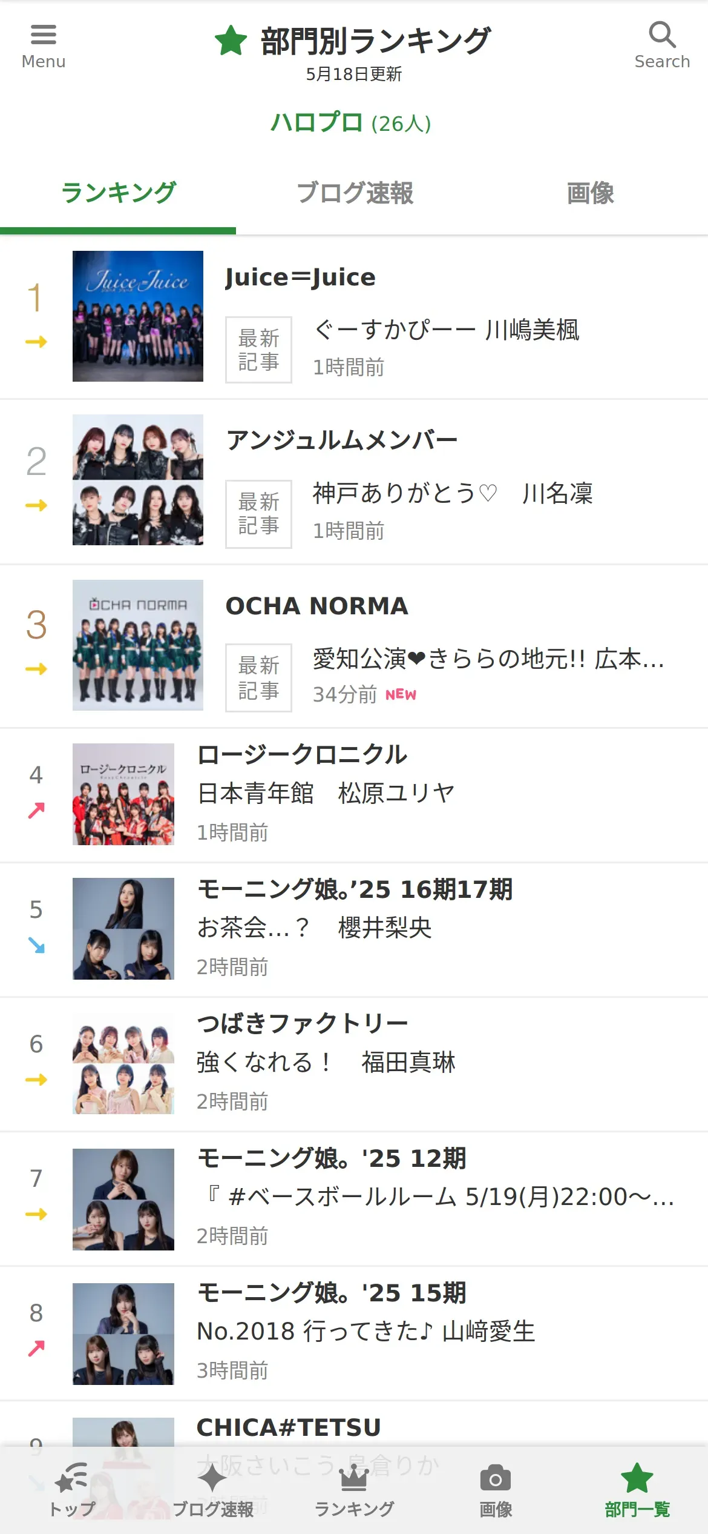Switch to the 画像 tab
The width and height of the screenshot is (708, 1534).
click(x=590, y=193)
